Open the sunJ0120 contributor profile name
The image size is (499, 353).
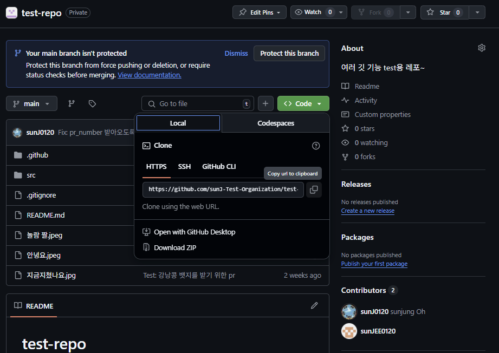(374, 312)
